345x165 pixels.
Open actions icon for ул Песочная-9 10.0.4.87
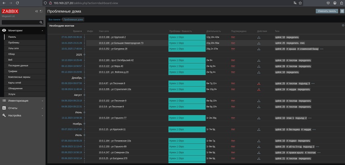click(x=259, y=84)
